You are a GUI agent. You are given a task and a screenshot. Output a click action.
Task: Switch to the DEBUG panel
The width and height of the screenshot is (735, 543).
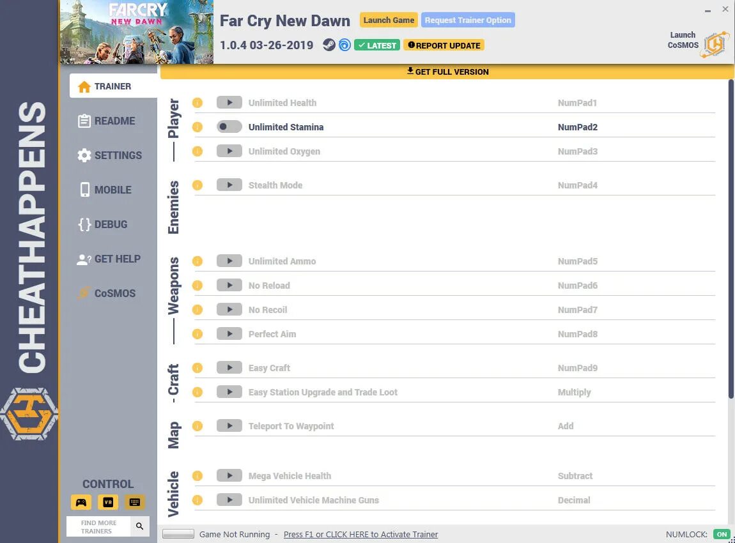[x=112, y=224]
